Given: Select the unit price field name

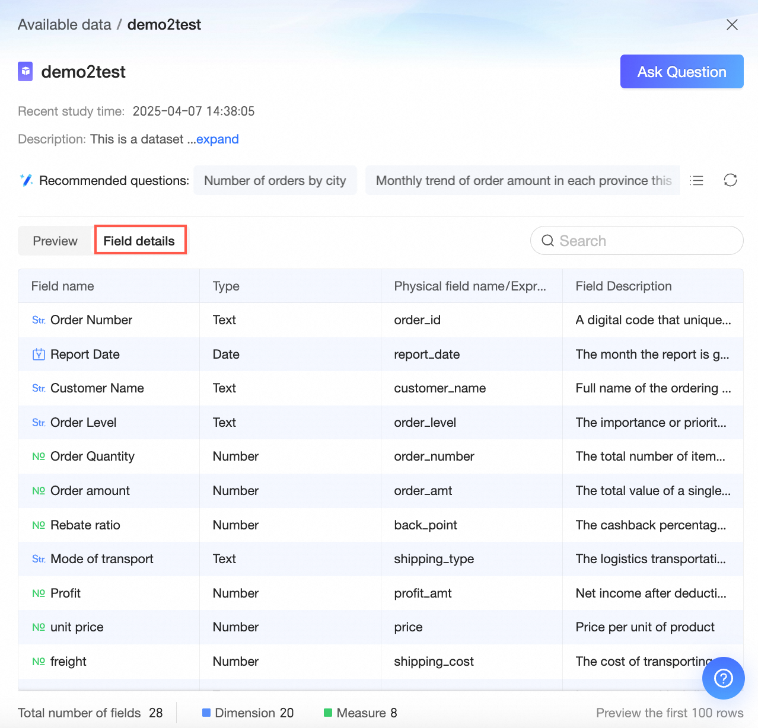Looking at the screenshot, I should coord(77,627).
